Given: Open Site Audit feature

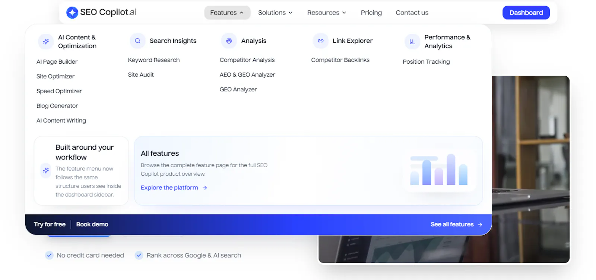Looking at the screenshot, I should click(x=141, y=75).
